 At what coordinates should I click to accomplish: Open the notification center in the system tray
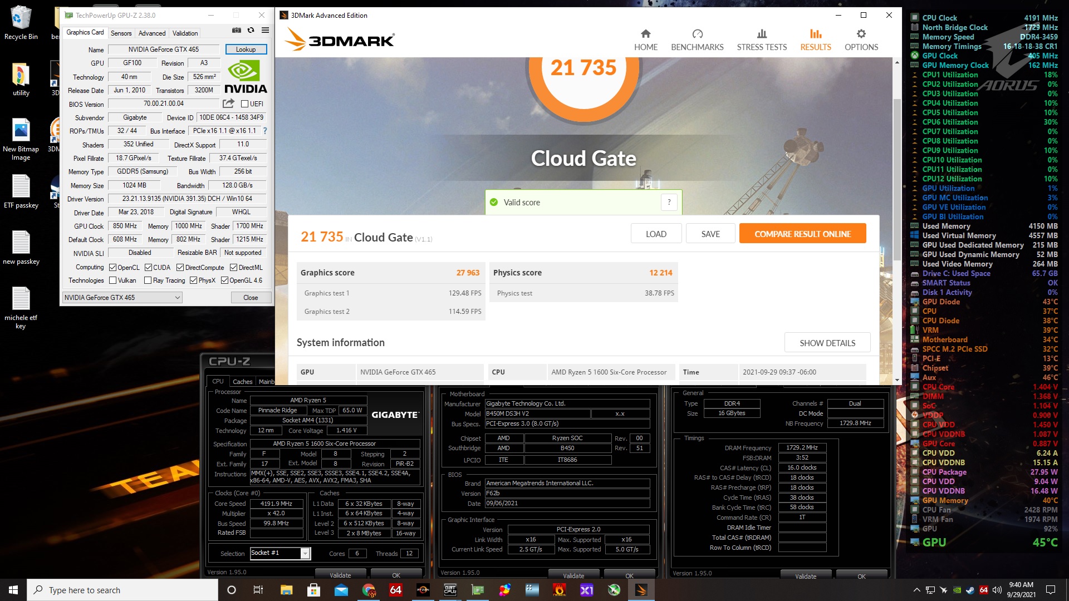(x=1051, y=590)
